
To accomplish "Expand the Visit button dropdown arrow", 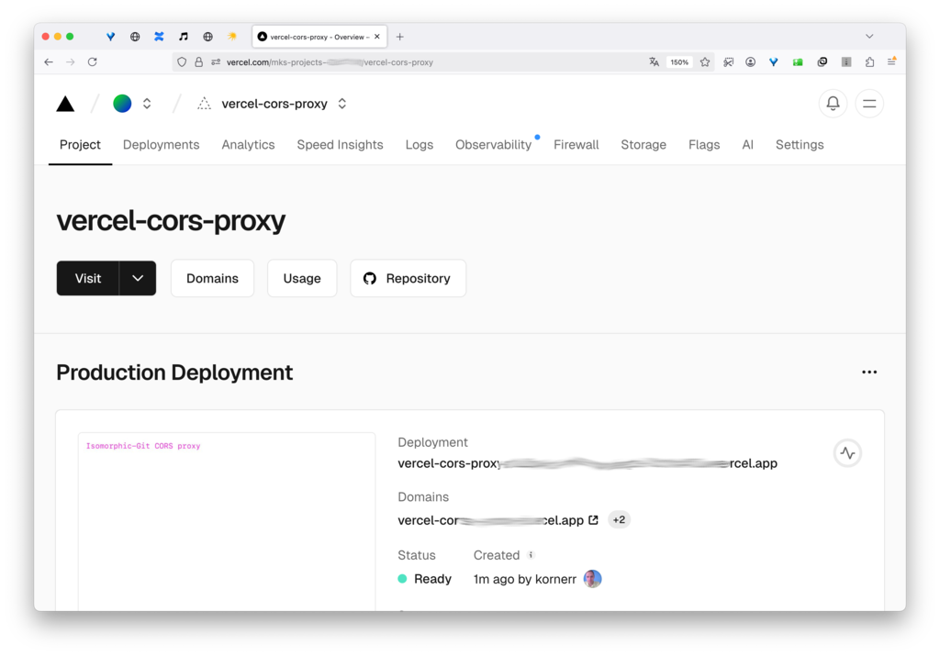I will tap(138, 278).
